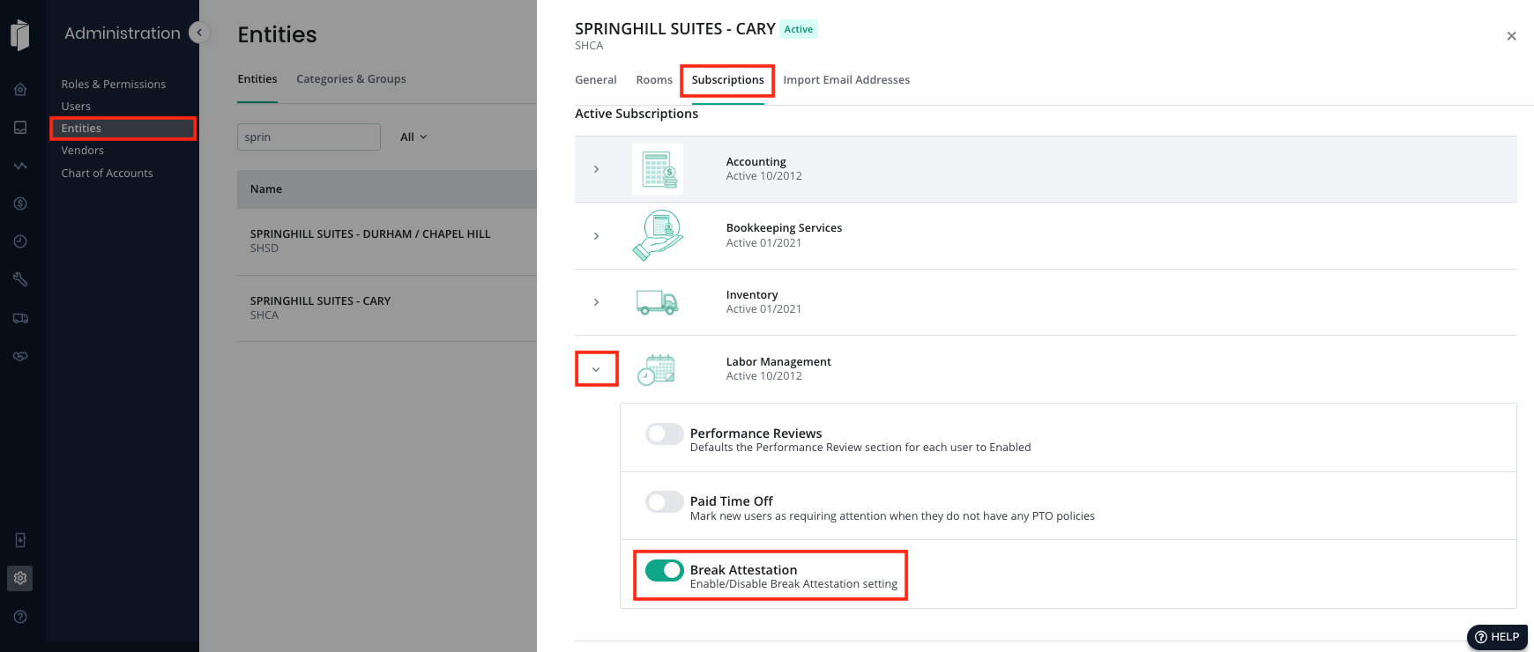Screen dimensions: 1534x652
Task: Close the Springhill Suites Cary panel
Action: tap(1511, 36)
